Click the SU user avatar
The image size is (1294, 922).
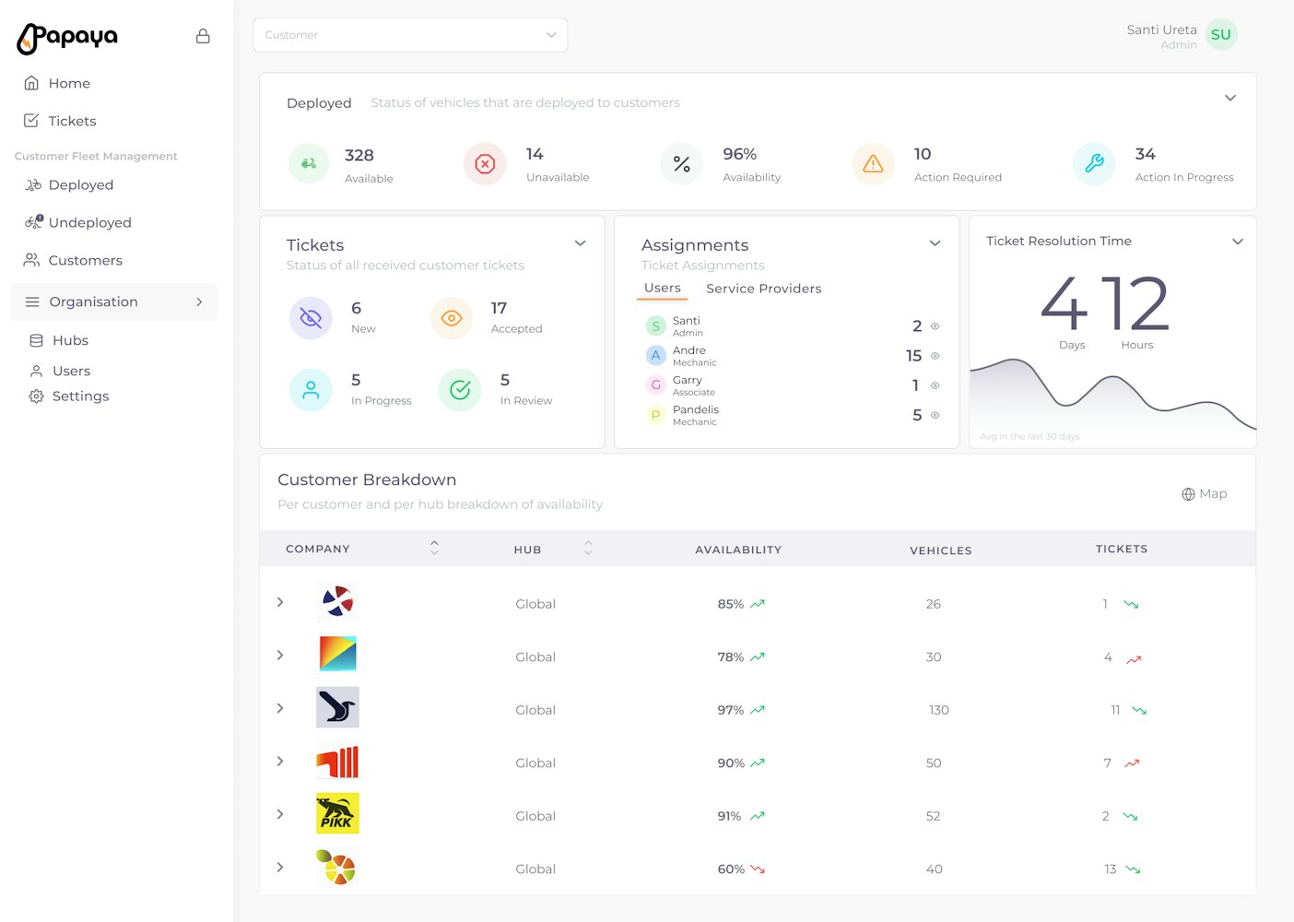tap(1221, 35)
